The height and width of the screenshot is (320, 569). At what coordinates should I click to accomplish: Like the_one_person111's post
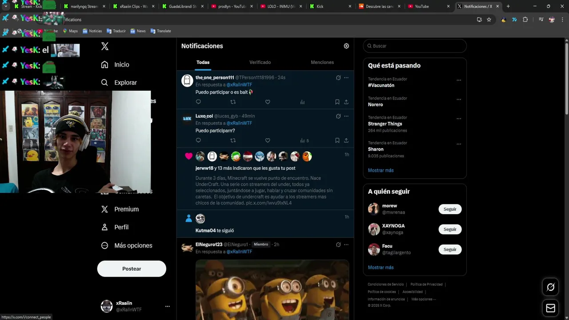[x=268, y=102]
